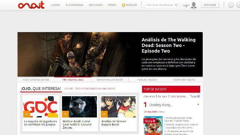Click orange icon on Senran Kagura thumbnail

(104, 114)
